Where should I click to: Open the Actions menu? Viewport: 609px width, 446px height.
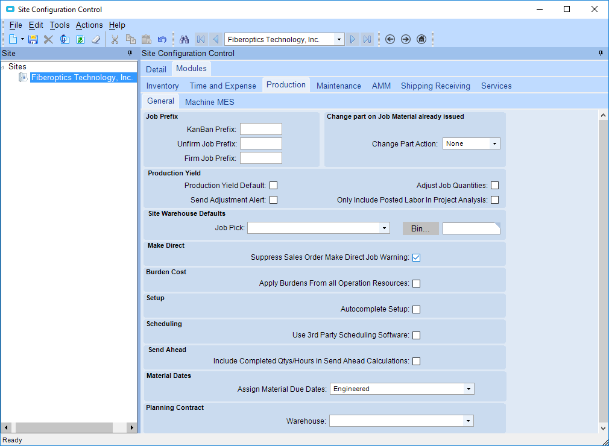click(x=89, y=25)
